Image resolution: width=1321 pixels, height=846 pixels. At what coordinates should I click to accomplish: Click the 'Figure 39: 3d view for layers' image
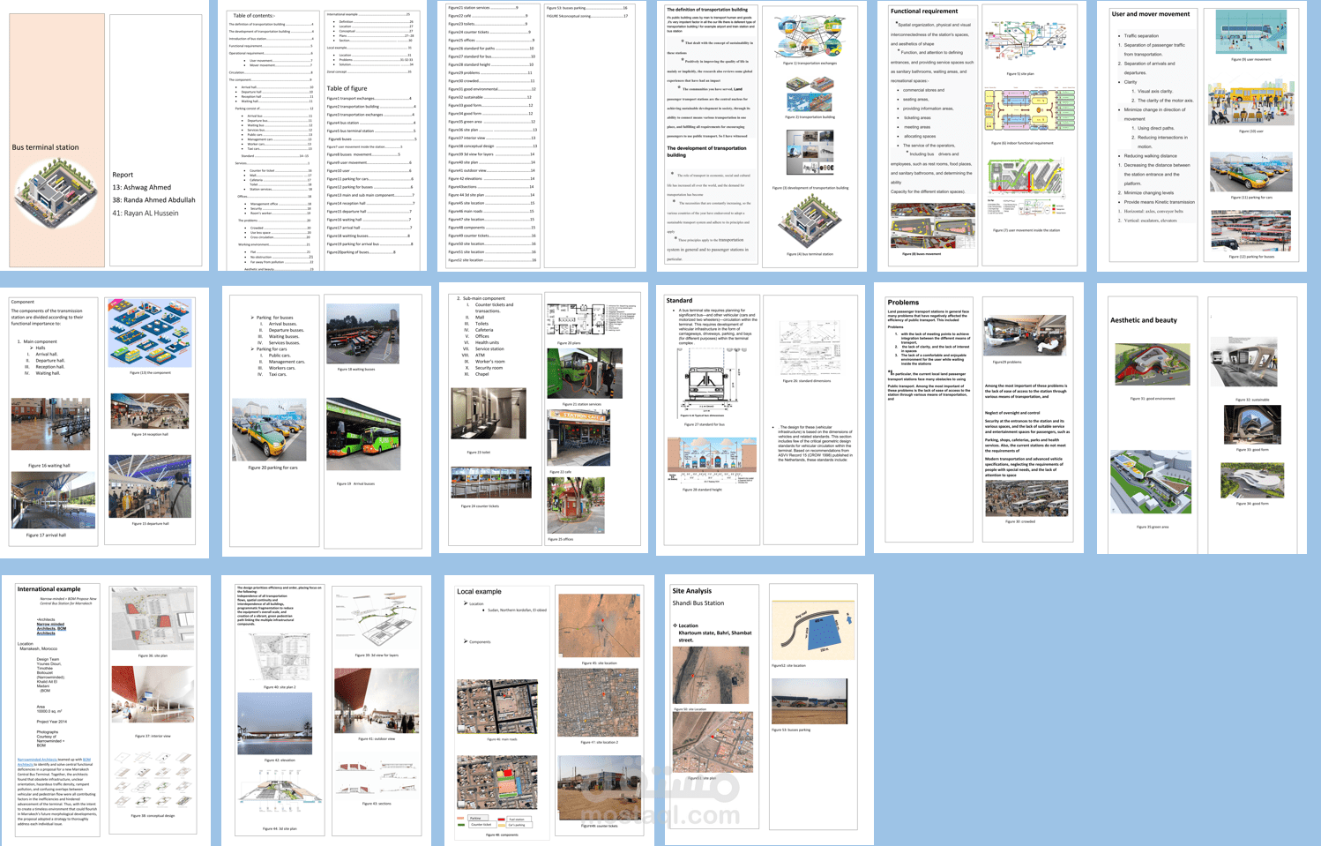click(x=377, y=620)
